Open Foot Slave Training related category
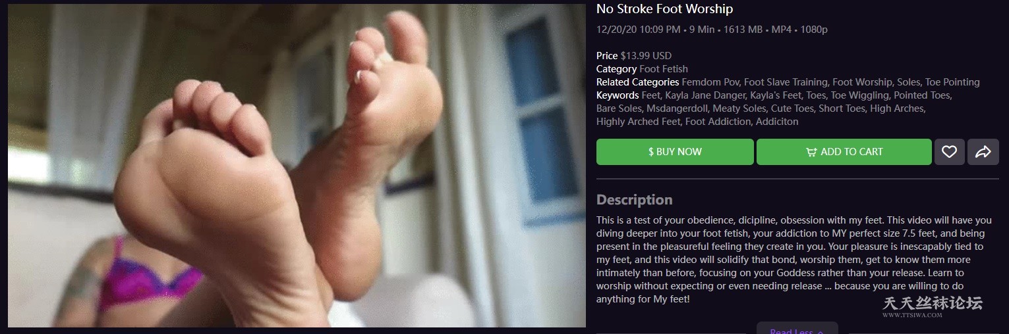 point(784,82)
